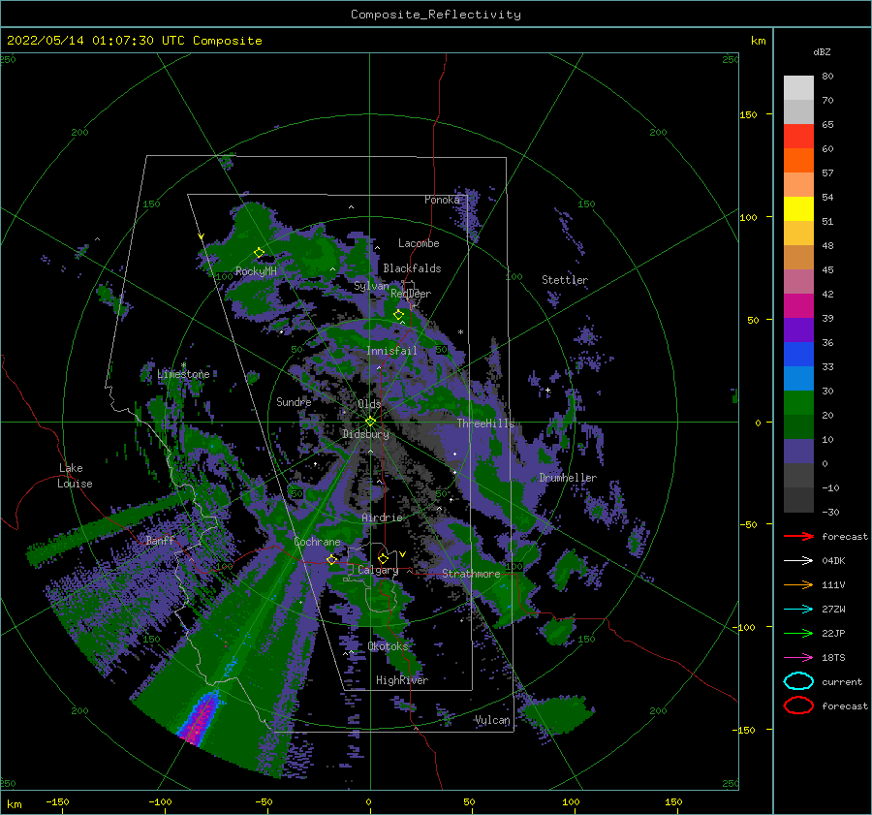This screenshot has width=872, height=815.
Task: Select the 42 dBZ magenta swatch
Action: click(x=798, y=305)
